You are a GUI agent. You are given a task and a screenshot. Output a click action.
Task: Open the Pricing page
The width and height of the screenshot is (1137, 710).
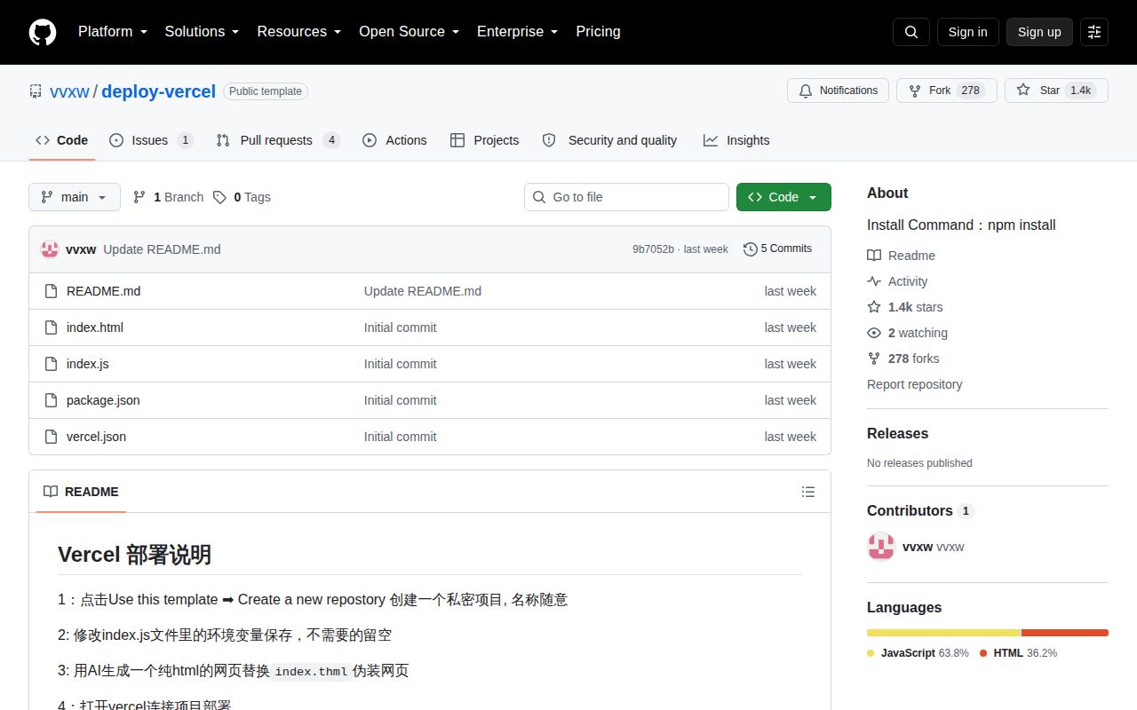pyautogui.click(x=598, y=32)
